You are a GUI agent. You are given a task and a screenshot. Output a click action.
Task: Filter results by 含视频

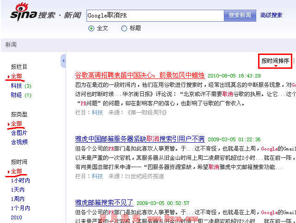click(x=19, y=142)
